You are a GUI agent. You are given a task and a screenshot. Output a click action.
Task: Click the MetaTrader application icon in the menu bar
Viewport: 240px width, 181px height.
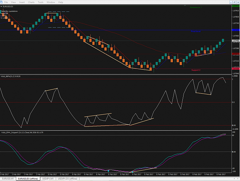[2, 2]
